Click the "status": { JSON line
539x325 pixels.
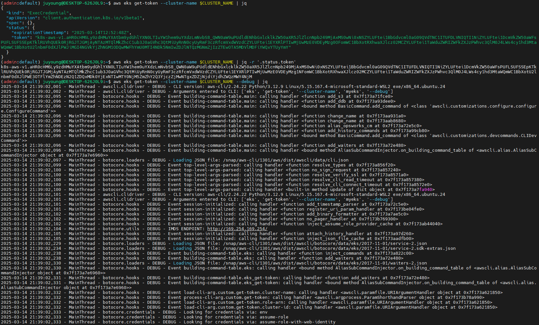click(20, 28)
